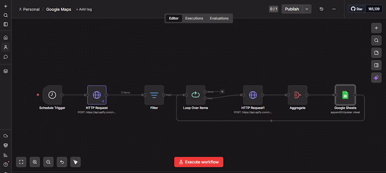Expand the Publish dropdown arrow
The width and height of the screenshot is (386, 173).
pos(307,9)
